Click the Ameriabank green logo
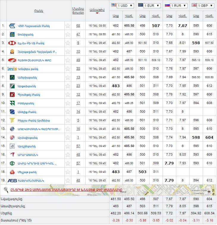The height and width of the screenshot is (225, 217). tap(12, 77)
